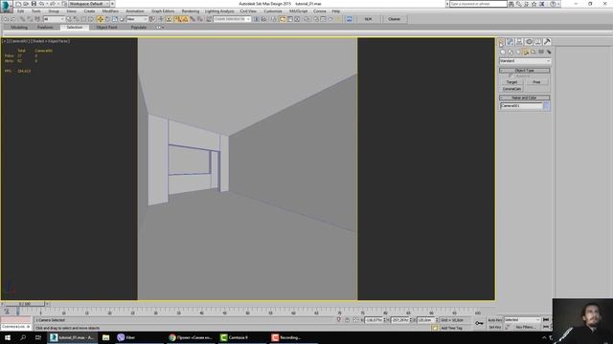This screenshot has height=344, width=613.
Task: Open the Modify command panel tab
Action: point(511,42)
